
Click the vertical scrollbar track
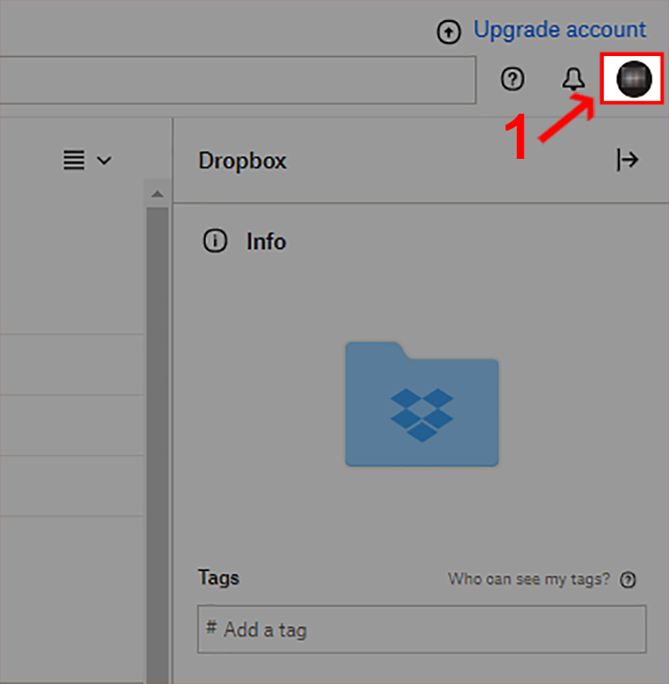[157, 445]
